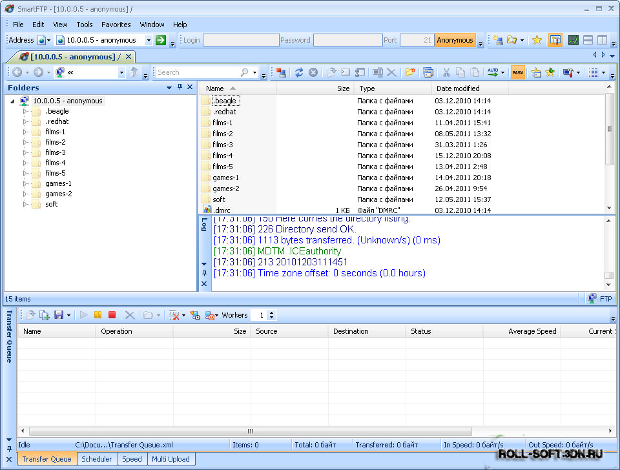Click the Reconnect to server icon
The image size is (620, 470).
click(x=281, y=72)
